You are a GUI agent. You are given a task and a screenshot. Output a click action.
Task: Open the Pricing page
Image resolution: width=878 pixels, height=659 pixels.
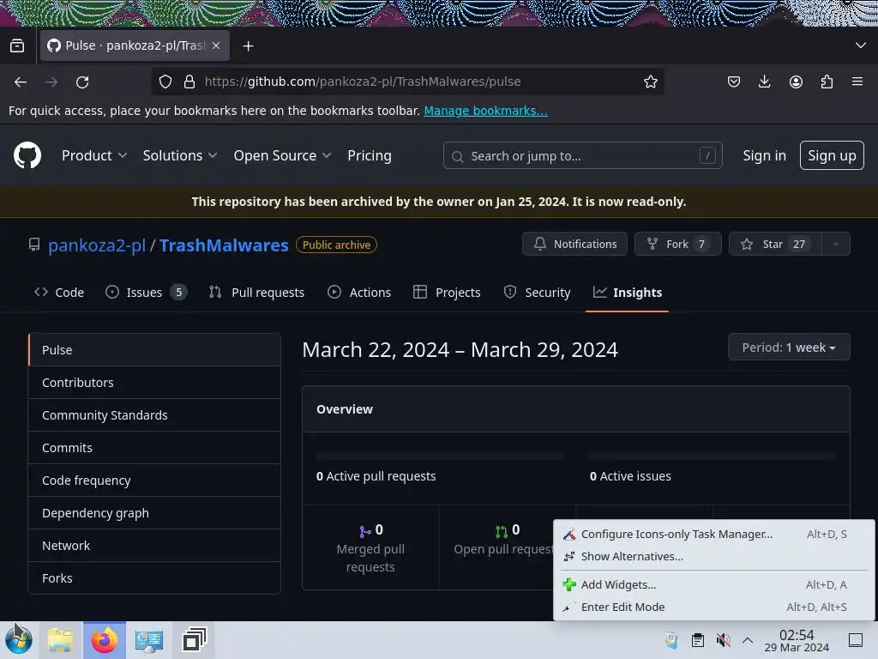tap(369, 155)
